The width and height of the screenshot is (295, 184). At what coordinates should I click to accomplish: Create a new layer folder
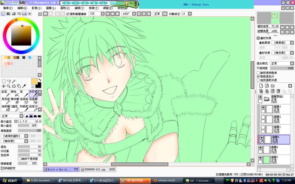(273, 86)
